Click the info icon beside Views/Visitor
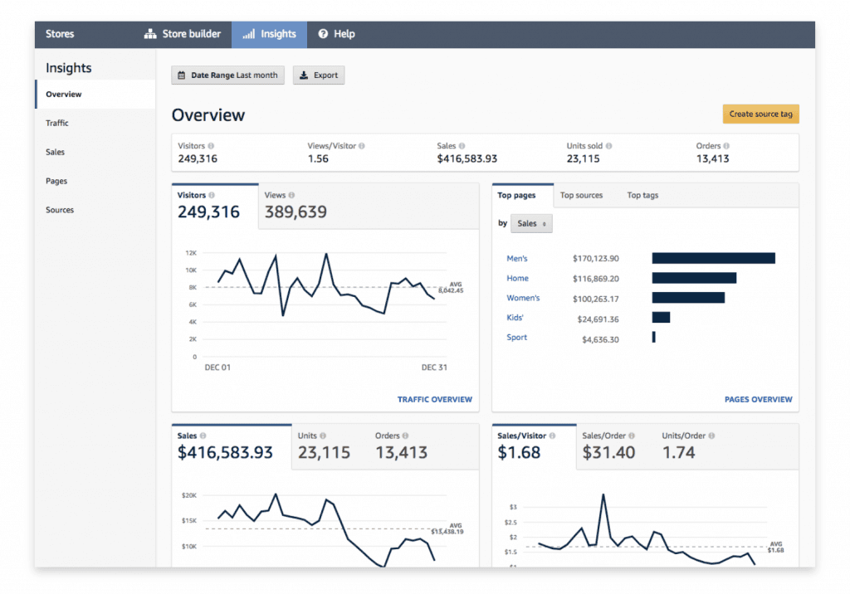The image size is (850, 594). [x=362, y=146]
